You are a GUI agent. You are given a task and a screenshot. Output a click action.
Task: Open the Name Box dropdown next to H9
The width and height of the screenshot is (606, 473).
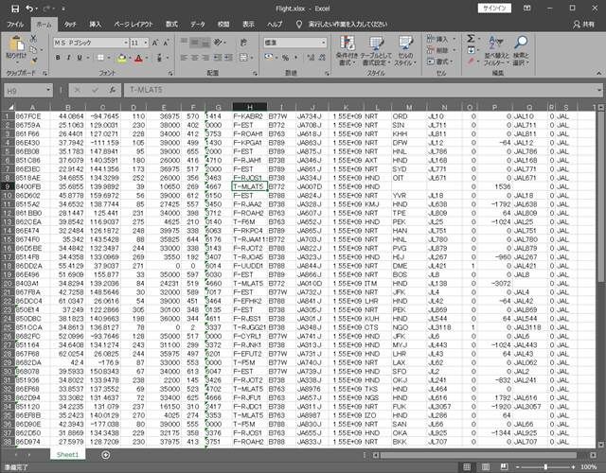(48, 90)
